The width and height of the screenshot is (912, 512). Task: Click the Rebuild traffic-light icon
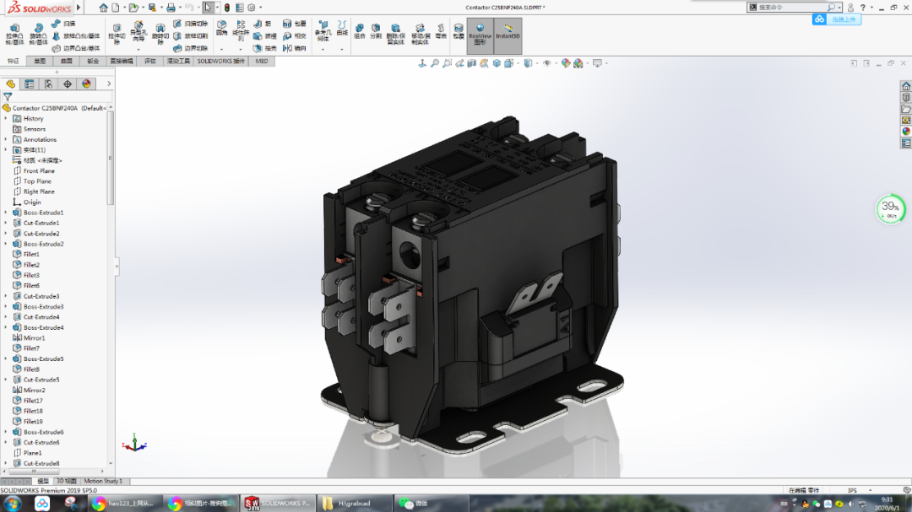coord(227,8)
